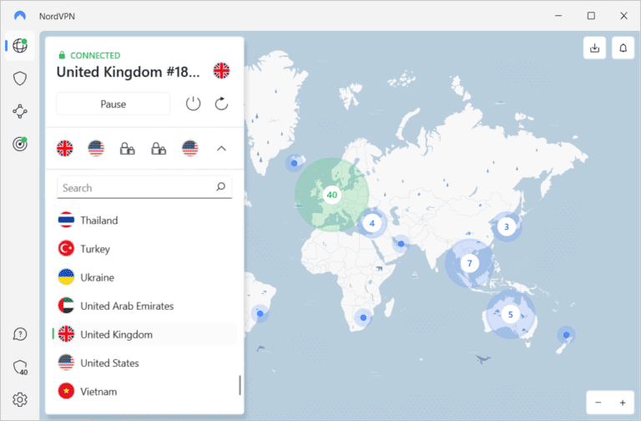Choose United Arab Emirates in list
Screen dimensions: 641x421
click(x=127, y=306)
